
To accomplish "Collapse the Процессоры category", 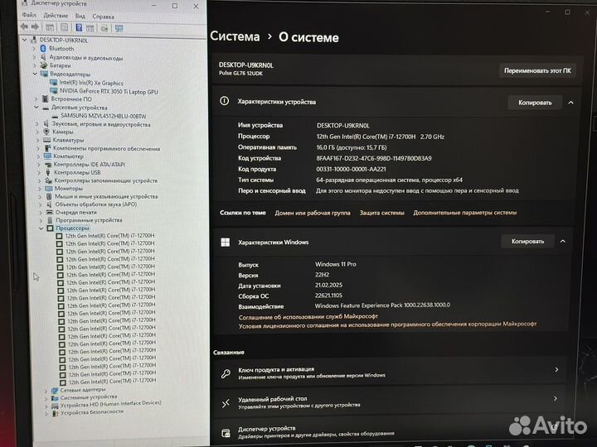I will coord(41,228).
